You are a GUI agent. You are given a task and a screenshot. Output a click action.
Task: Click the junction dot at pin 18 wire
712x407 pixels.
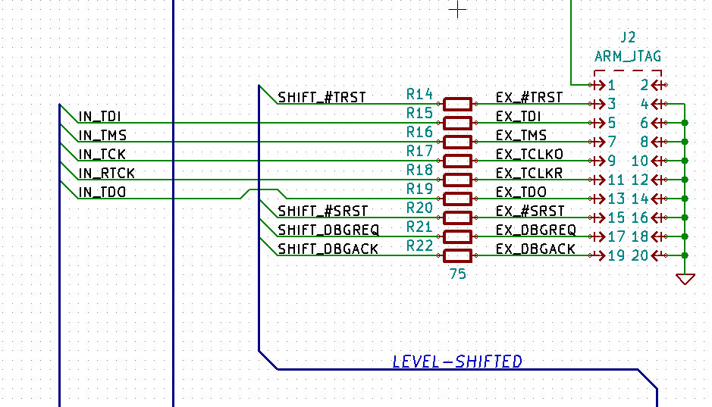(x=685, y=236)
